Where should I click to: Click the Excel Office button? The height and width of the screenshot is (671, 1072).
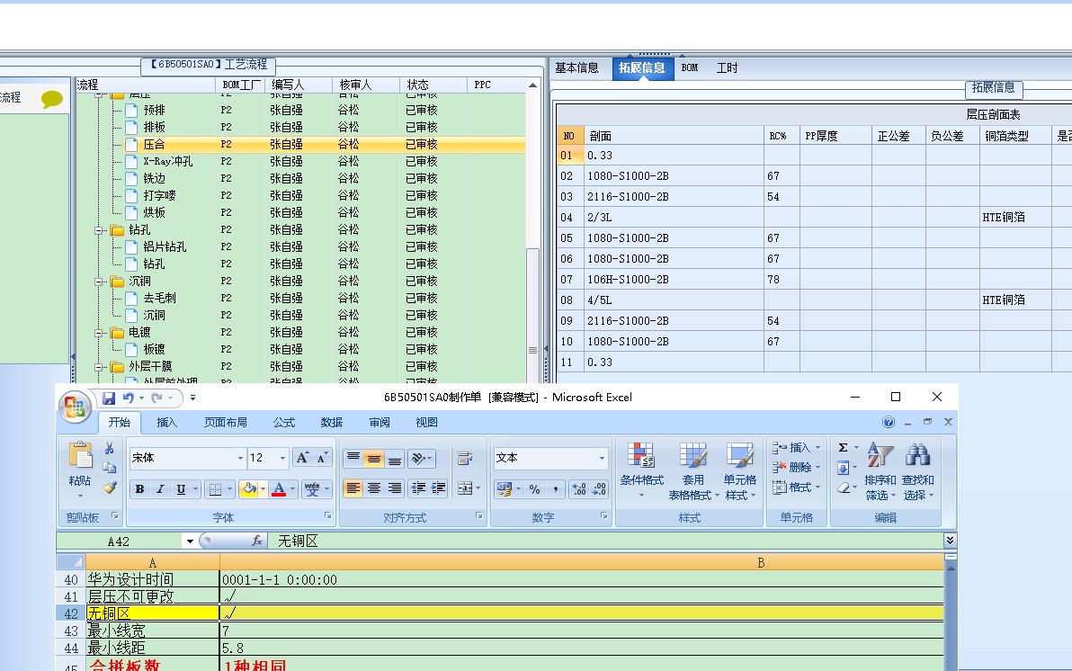(x=75, y=407)
